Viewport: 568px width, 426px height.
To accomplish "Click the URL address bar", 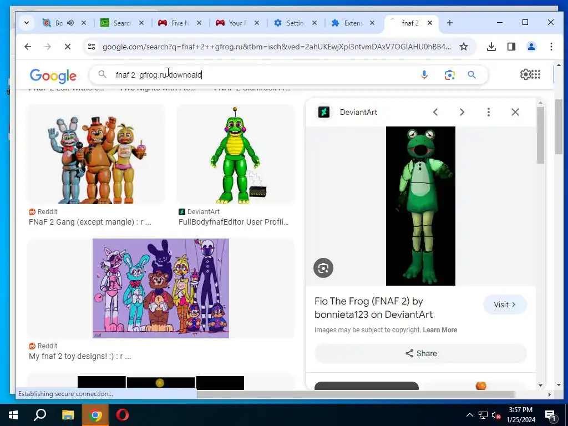I will click(x=277, y=47).
